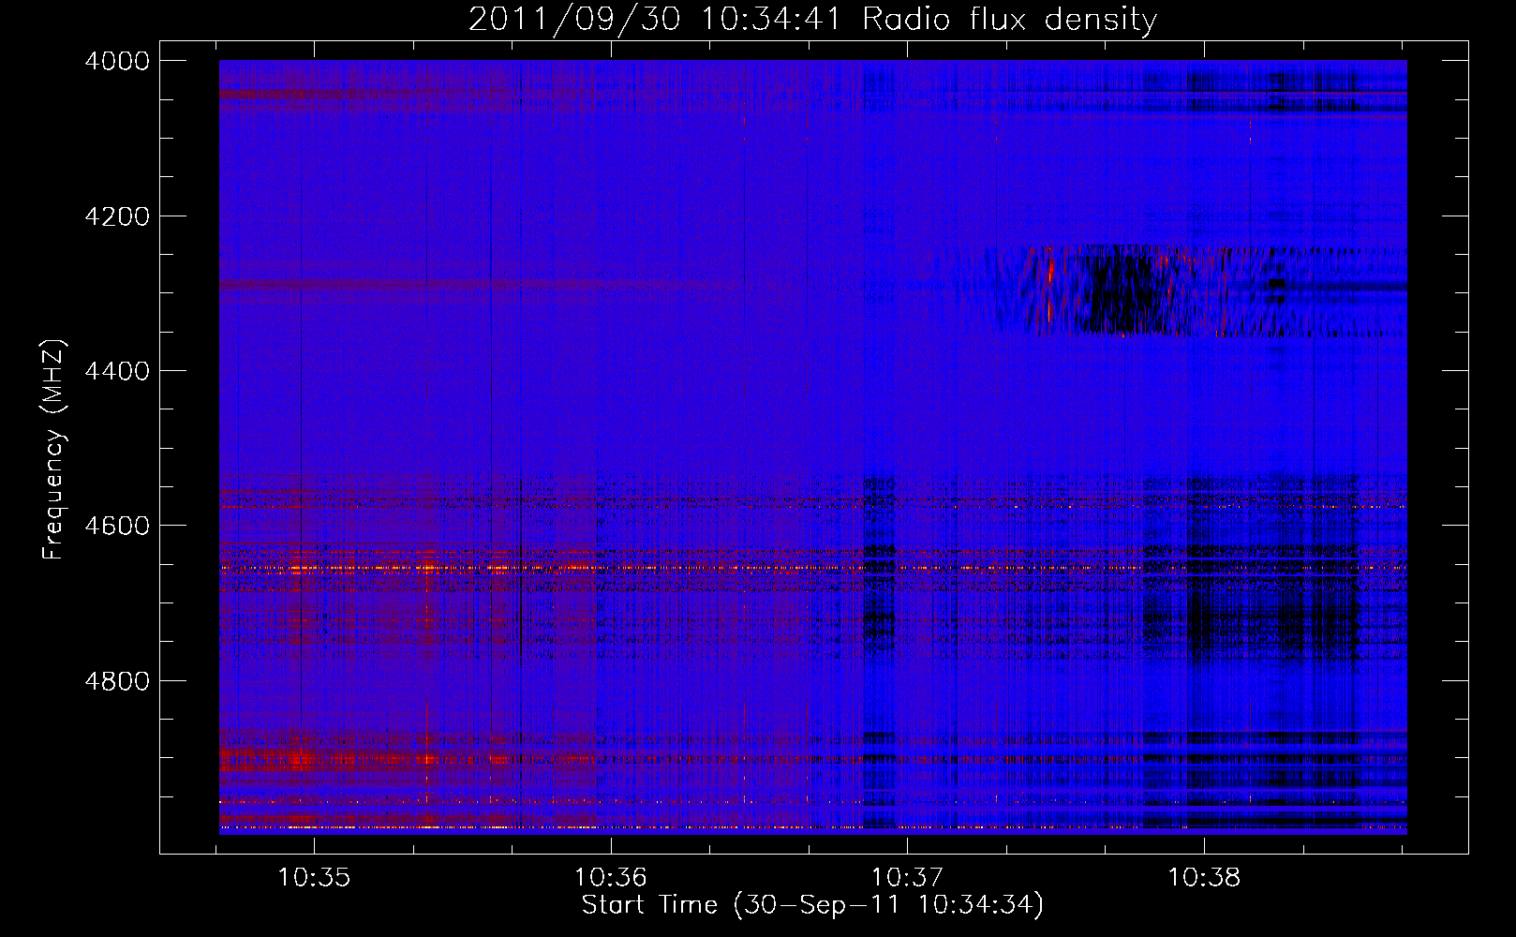Image resolution: width=1516 pixels, height=937 pixels.
Task: Select the 4200 frequency tick label
Action: (117, 216)
